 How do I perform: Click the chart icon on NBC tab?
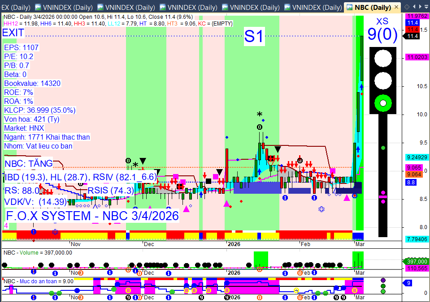click(x=350, y=8)
